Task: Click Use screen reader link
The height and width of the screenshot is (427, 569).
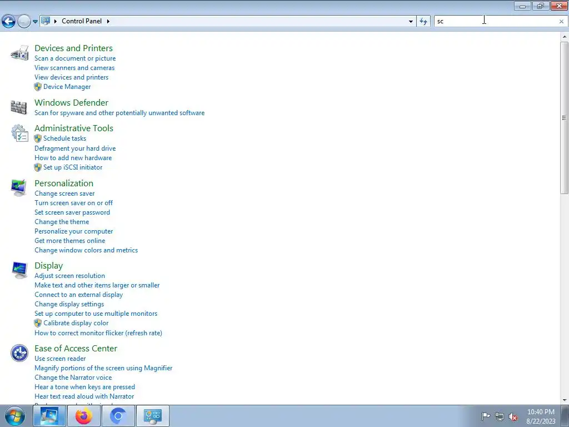Action: tap(60, 359)
